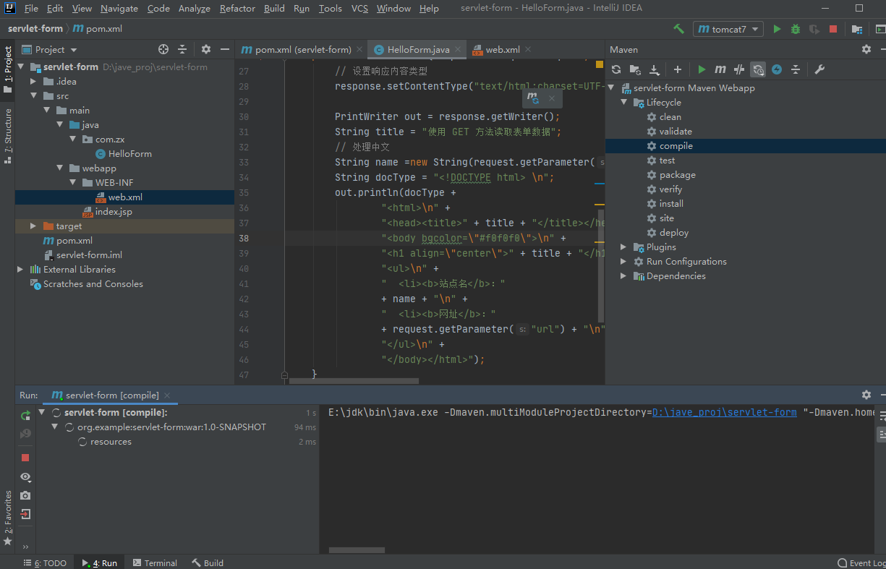Open the Navigate menu

pyautogui.click(x=119, y=9)
